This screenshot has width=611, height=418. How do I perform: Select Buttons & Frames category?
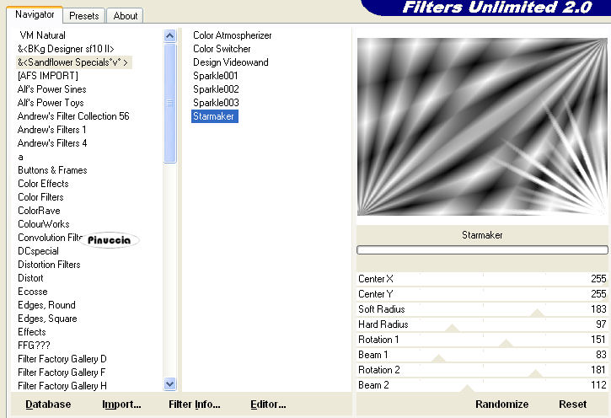[52, 170]
